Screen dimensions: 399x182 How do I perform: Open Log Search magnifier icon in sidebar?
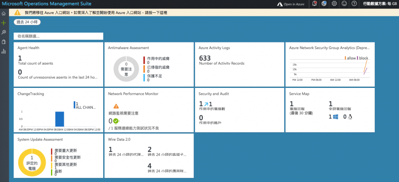pos(4,32)
